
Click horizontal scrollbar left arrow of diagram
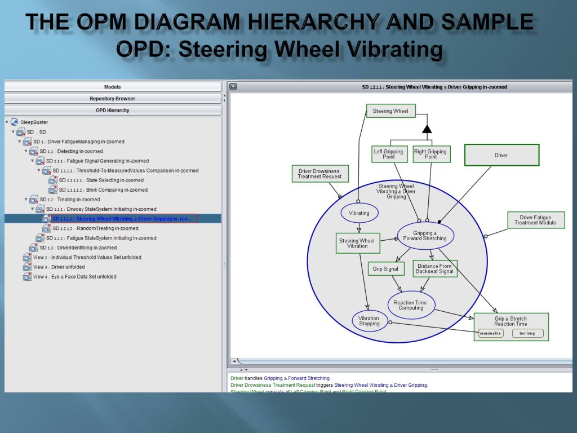234,361
